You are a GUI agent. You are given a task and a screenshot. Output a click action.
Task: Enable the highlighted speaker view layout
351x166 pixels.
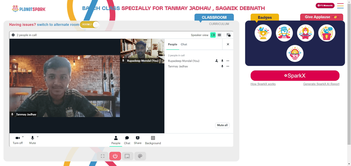[213, 35]
